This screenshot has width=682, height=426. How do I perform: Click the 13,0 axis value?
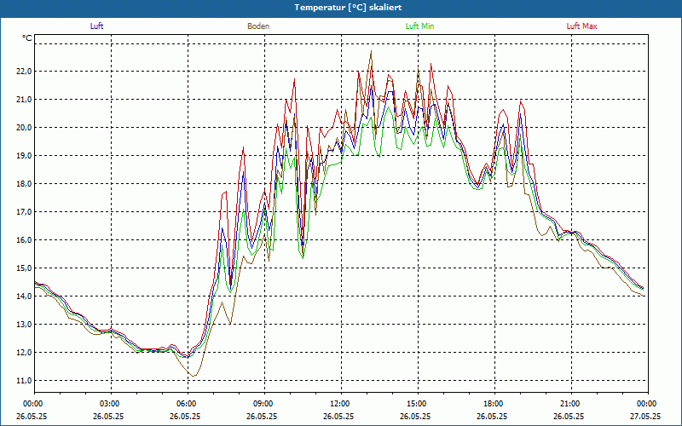coord(25,325)
